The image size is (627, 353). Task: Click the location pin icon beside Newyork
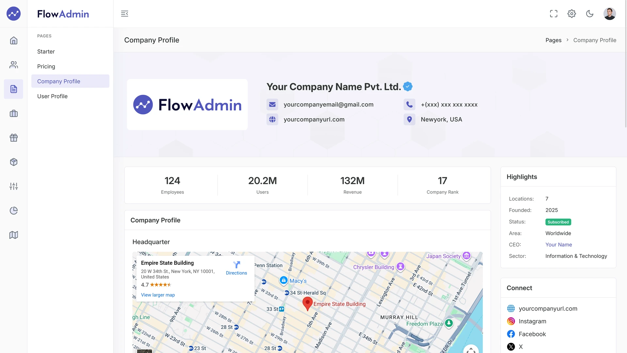click(x=409, y=120)
